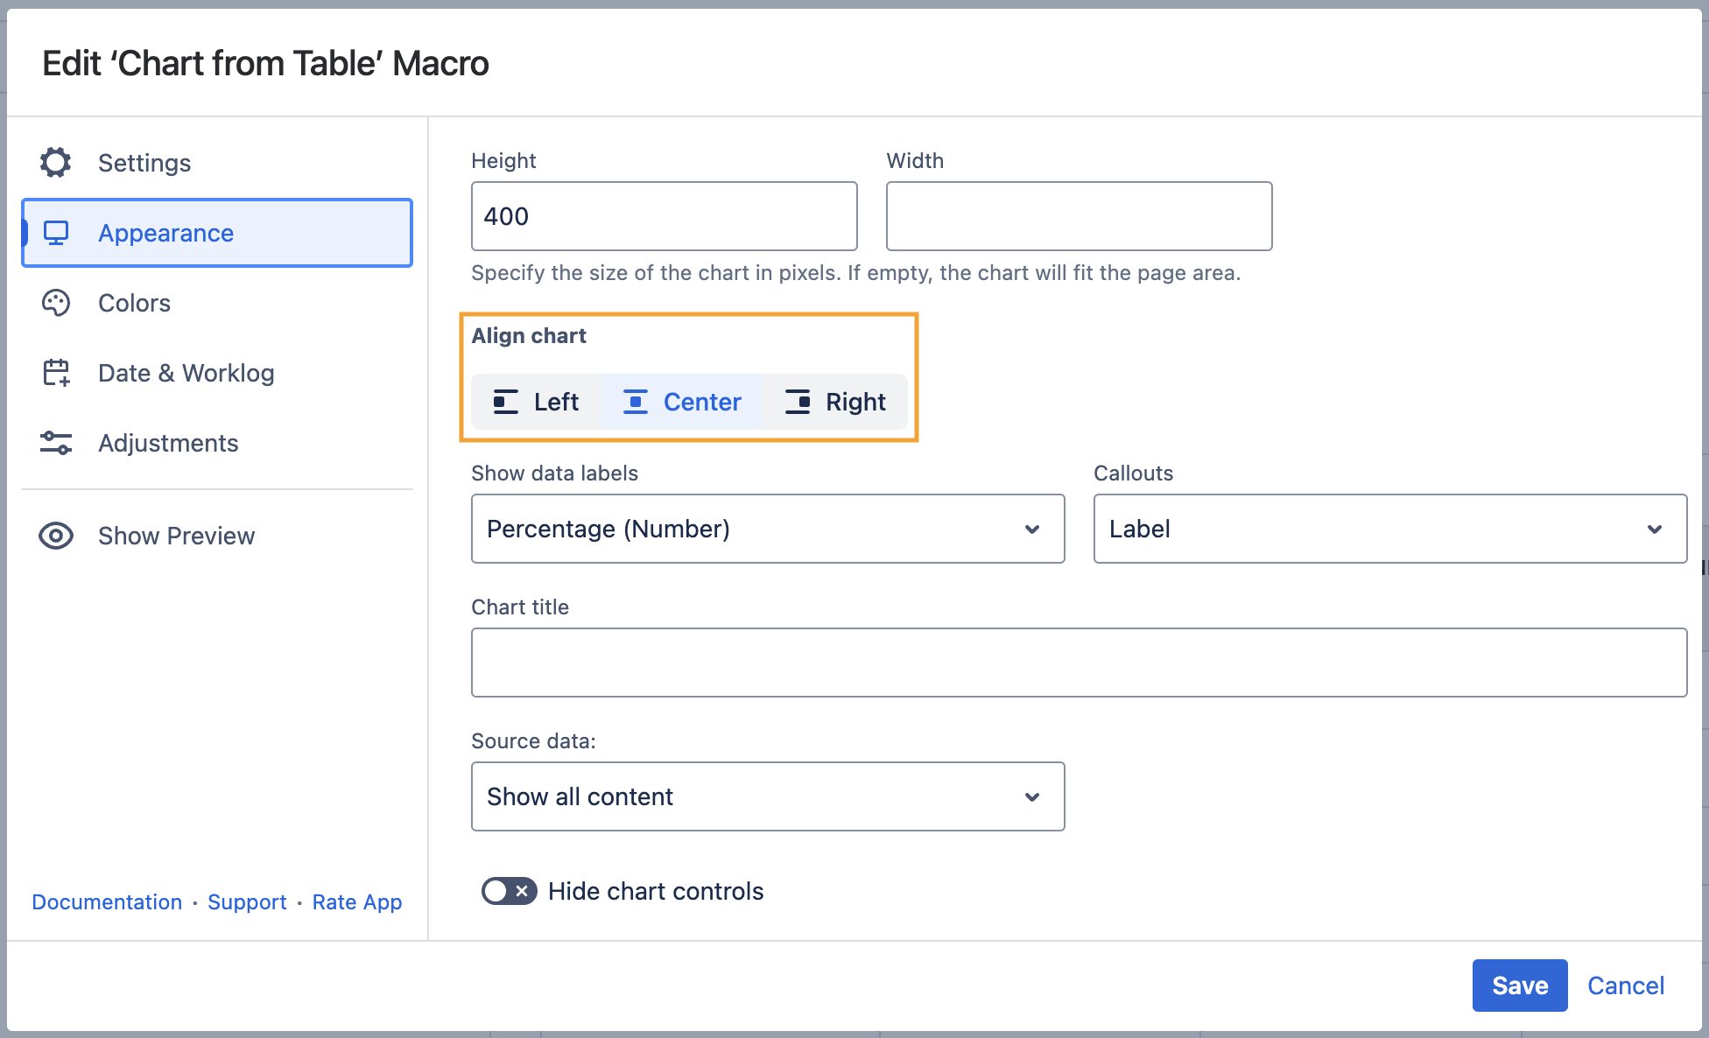The height and width of the screenshot is (1038, 1709).
Task: Go to Date & Worklog section
Action: point(186,373)
